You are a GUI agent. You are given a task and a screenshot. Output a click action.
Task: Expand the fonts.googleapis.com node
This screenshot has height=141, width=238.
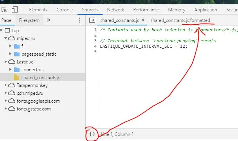5,101
